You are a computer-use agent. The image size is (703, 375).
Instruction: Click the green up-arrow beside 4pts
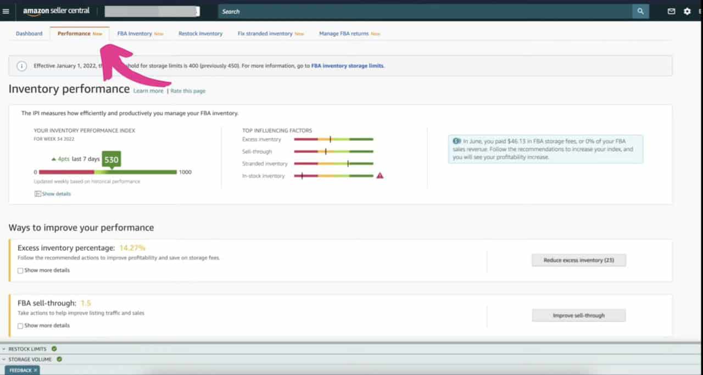(x=53, y=159)
